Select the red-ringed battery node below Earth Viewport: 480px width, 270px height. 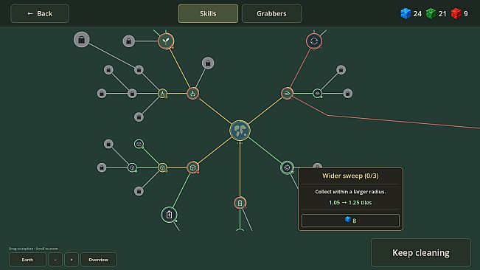[240, 203]
